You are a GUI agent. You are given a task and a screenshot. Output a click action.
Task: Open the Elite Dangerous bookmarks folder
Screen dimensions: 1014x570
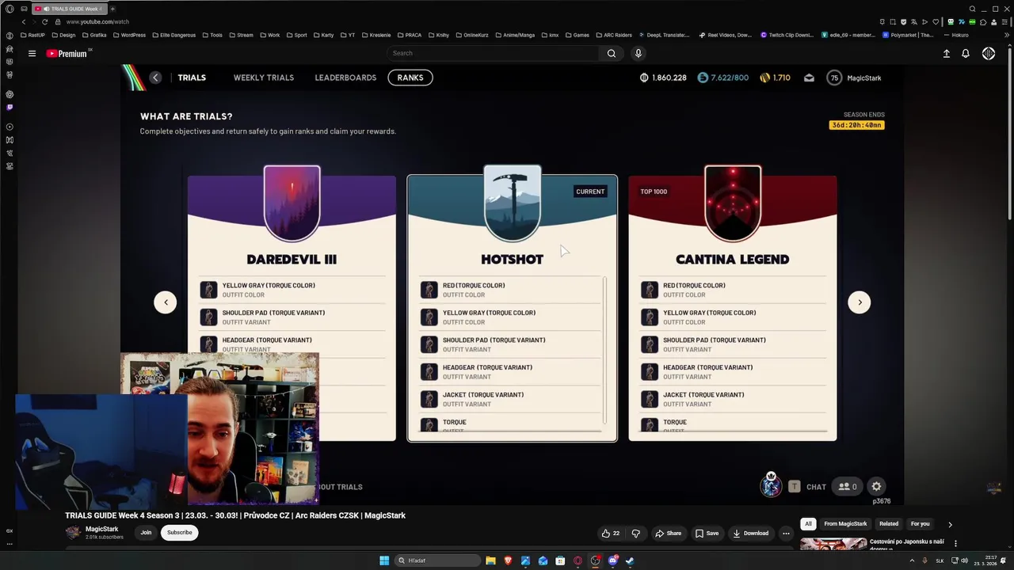click(174, 35)
